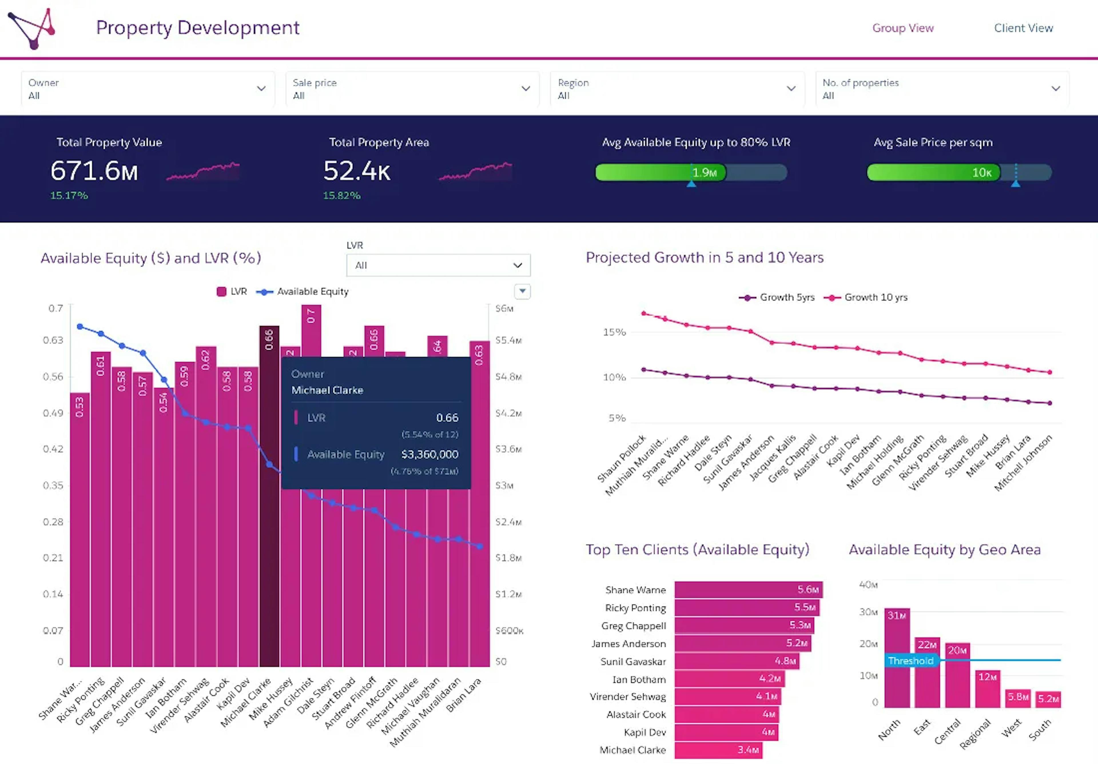
Task: Toggle LVR series in chart legend
Action: (x=232, y=291)
